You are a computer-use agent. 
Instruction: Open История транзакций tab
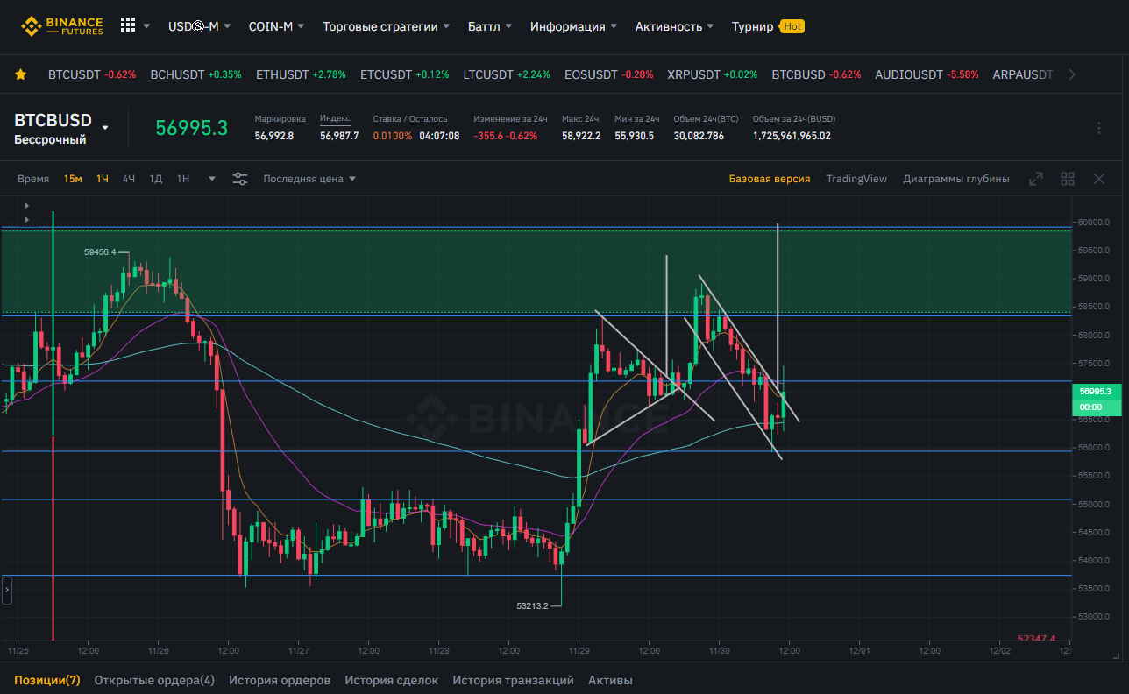514,680
